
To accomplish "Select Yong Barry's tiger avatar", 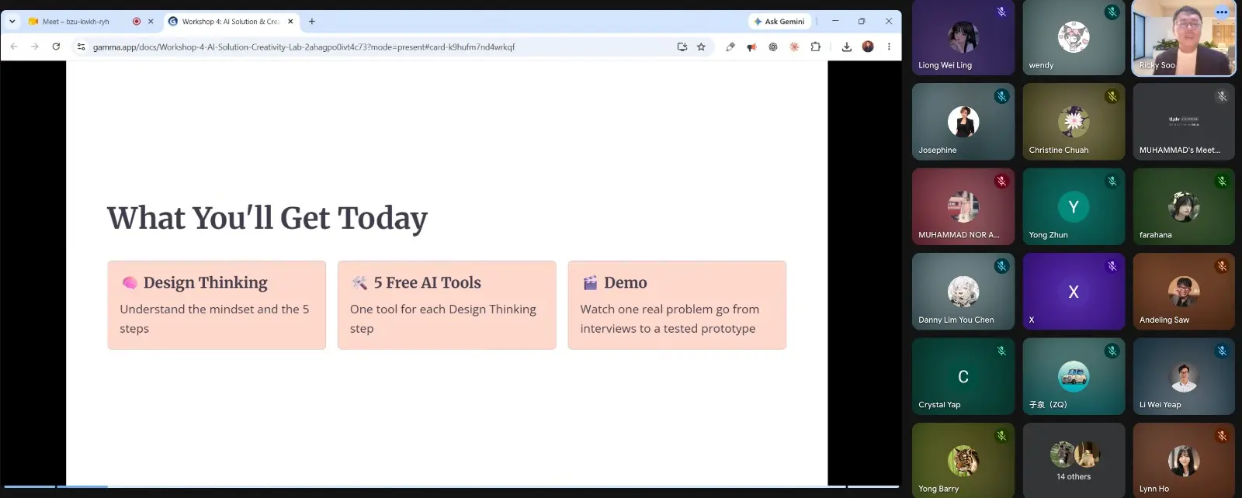I will coord(963,461).
